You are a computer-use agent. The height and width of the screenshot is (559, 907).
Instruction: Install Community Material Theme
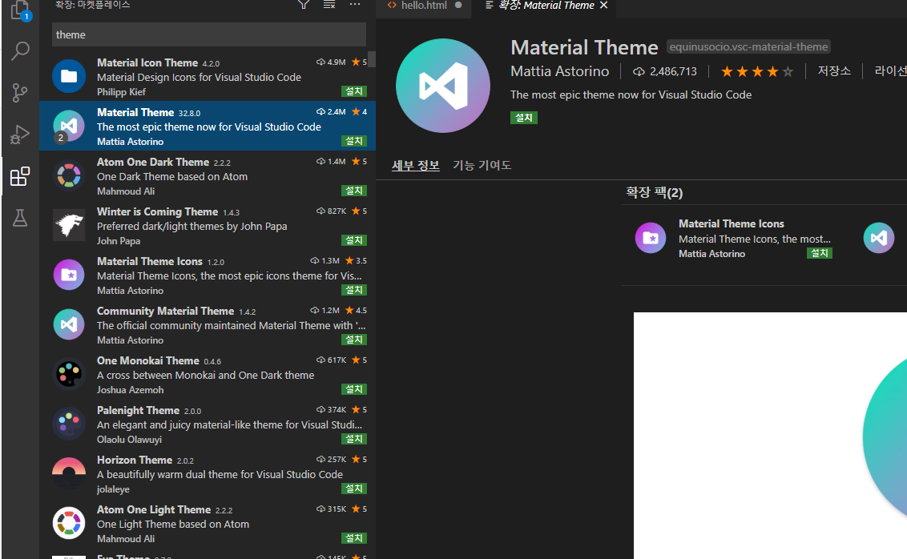click(x=354, y=340)
